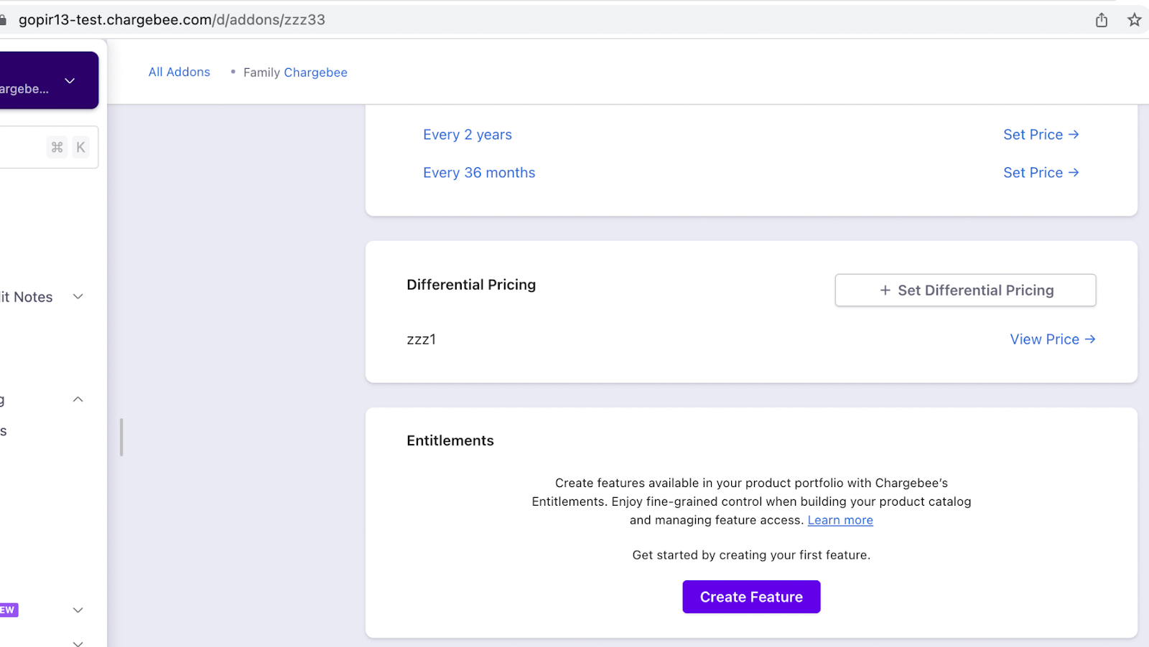Expand the sidebar item with NEW badge
This screenshot has height=647, width=1149.
click(x=78, y=610)
